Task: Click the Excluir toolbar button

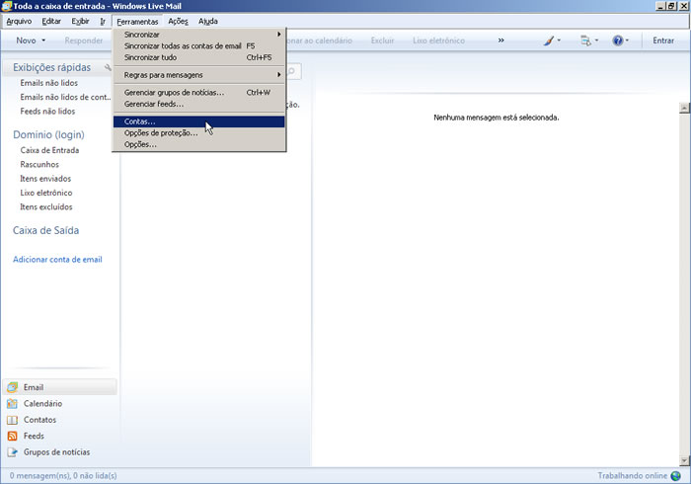Action: tap(382, 40)
